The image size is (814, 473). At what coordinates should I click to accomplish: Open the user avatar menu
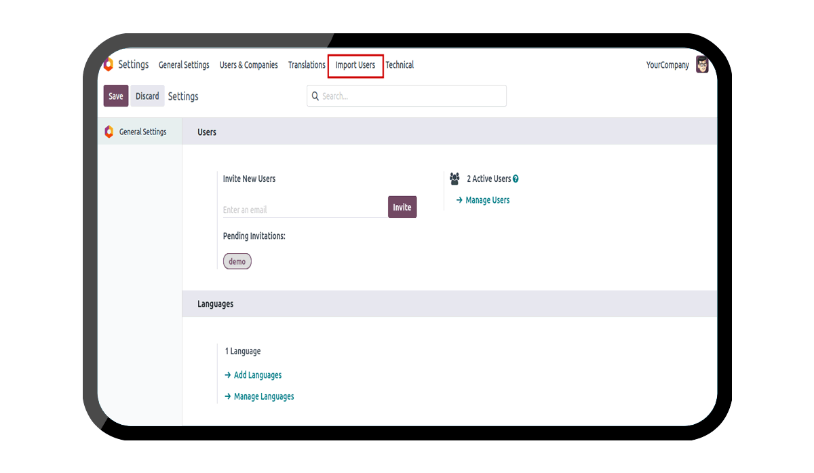pos(702,65)
